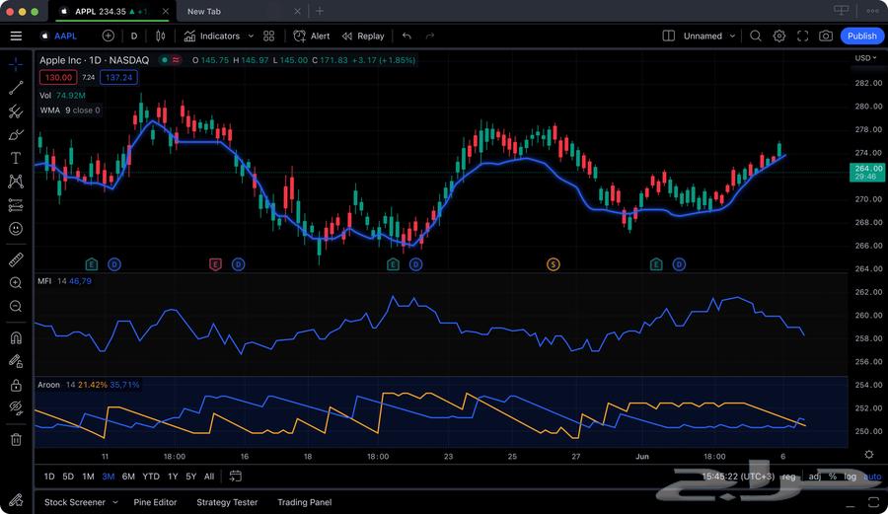Change the D timeframe interval

[x=134, y=36]
